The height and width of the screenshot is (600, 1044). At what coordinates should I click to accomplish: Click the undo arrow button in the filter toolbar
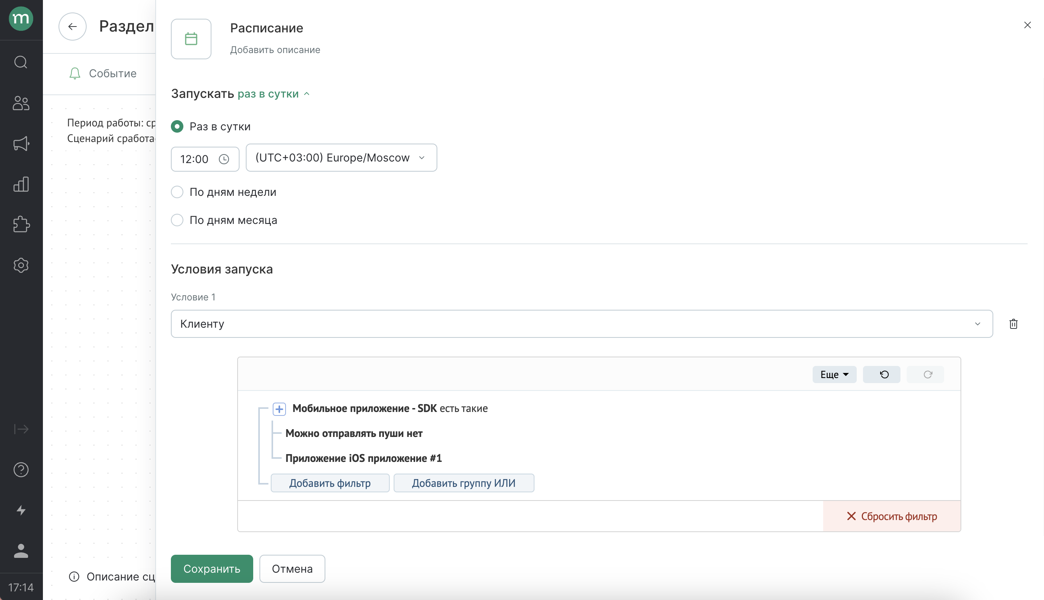(881, 374)
